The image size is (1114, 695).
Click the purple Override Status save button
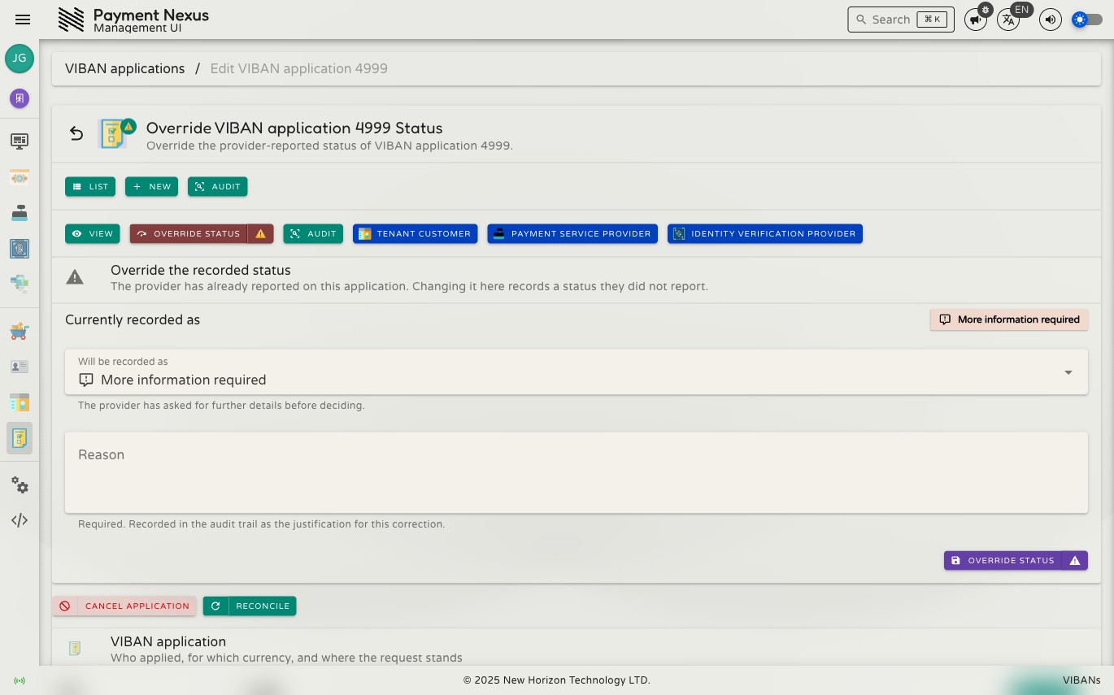(1003, 561)
